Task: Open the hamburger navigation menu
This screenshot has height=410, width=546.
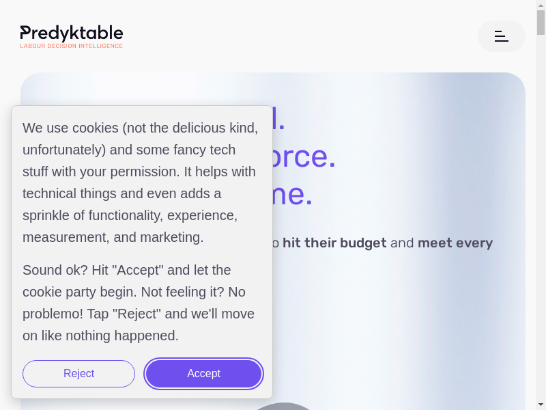Action: tap(502, 36)
